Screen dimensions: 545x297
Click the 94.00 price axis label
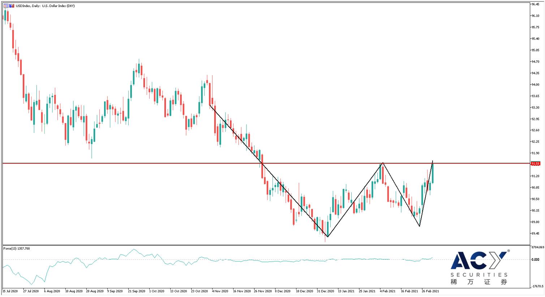point(536,85)
